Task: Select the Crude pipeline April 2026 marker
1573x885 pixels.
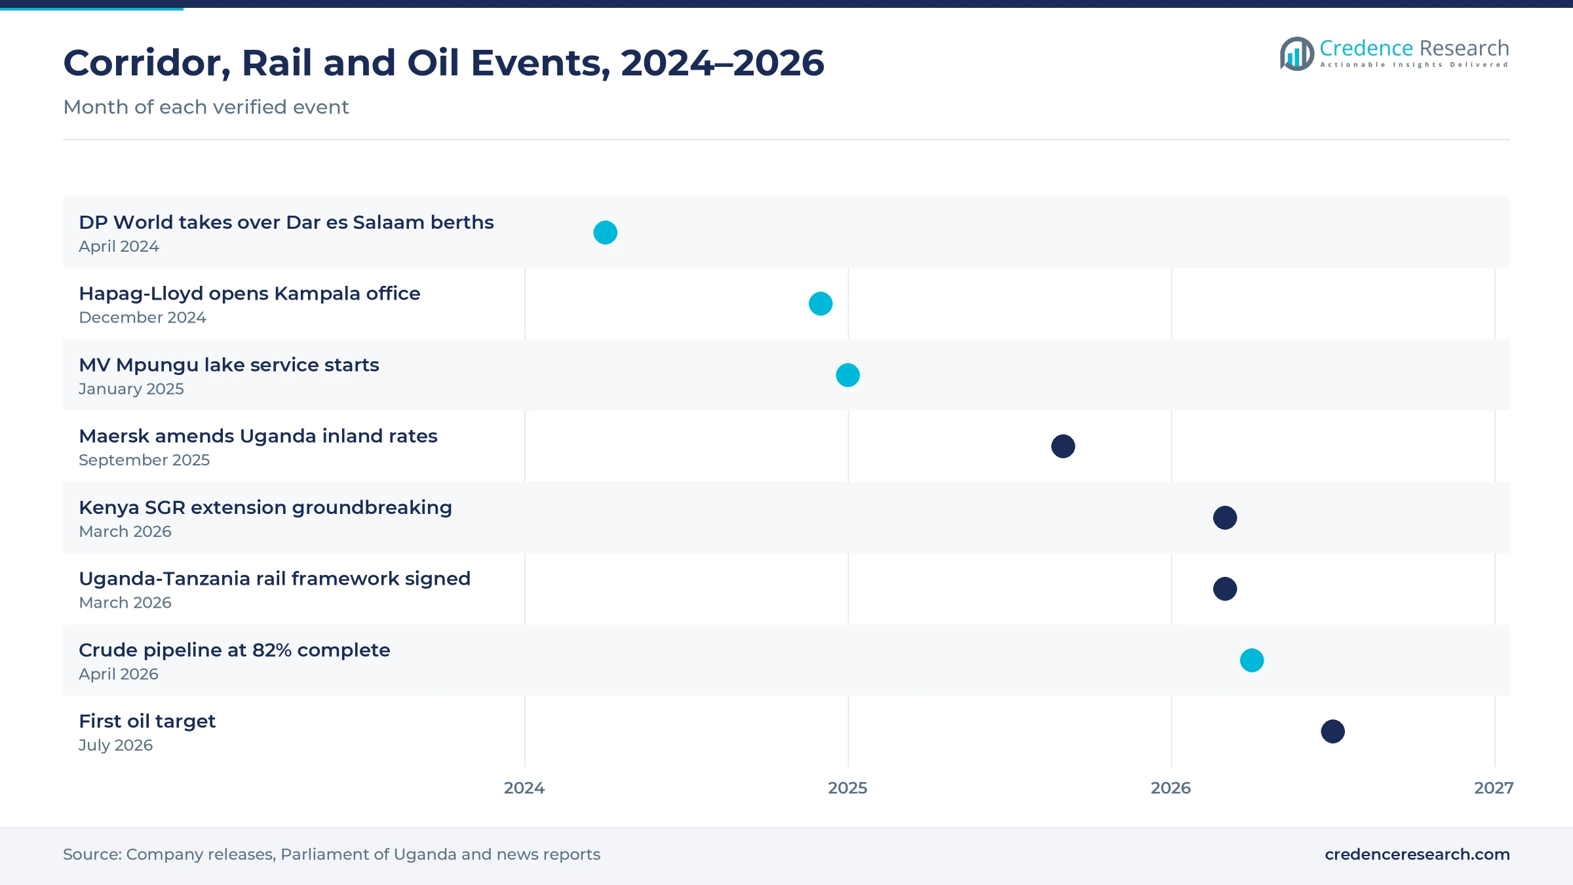Action: coord(1252,660)
